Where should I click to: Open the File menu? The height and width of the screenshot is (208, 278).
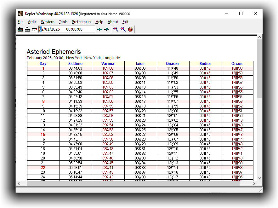(x=20, y=22)
